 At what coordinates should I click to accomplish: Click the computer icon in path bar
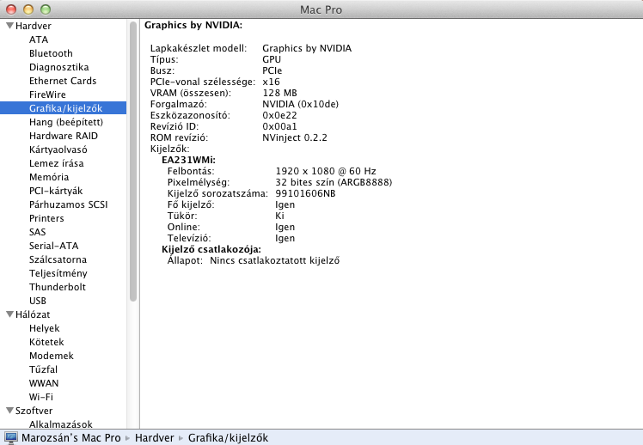[x=11, y=437]
